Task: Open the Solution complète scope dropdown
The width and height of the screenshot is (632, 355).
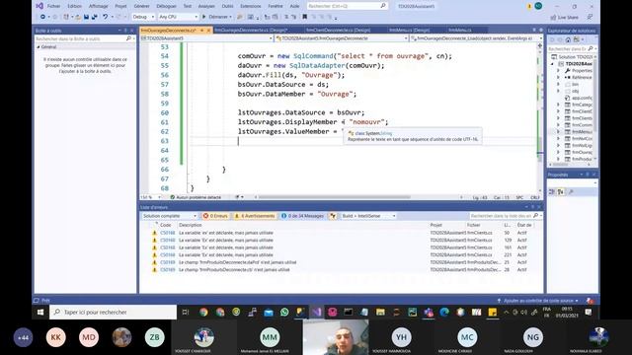Action: tap(169, 216)
